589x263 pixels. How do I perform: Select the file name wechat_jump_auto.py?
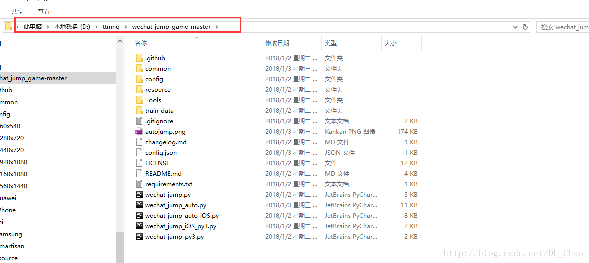tap(175, 205)
